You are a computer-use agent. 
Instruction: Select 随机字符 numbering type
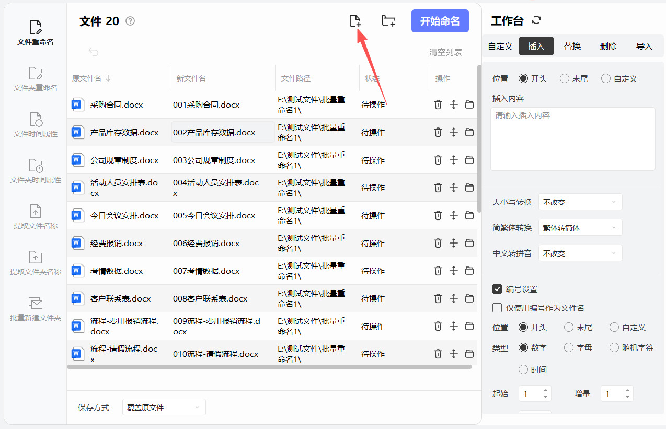pos(614,347)
